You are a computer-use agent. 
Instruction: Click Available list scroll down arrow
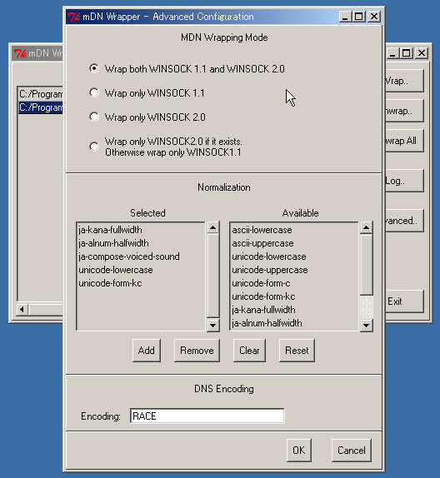point(367,325)
